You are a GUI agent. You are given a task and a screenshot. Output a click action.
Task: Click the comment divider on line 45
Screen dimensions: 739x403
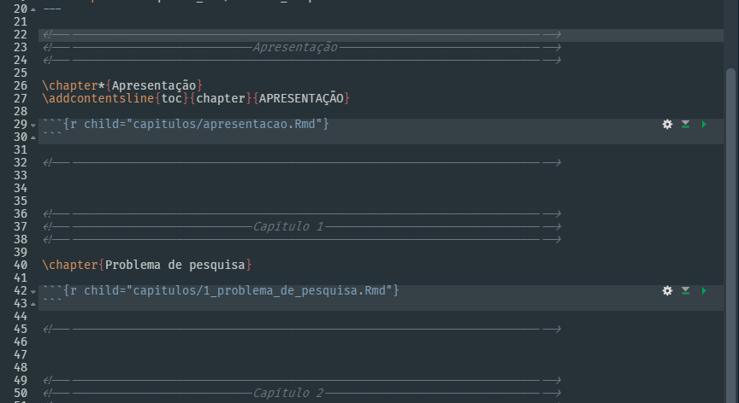[x=302, y=330]
